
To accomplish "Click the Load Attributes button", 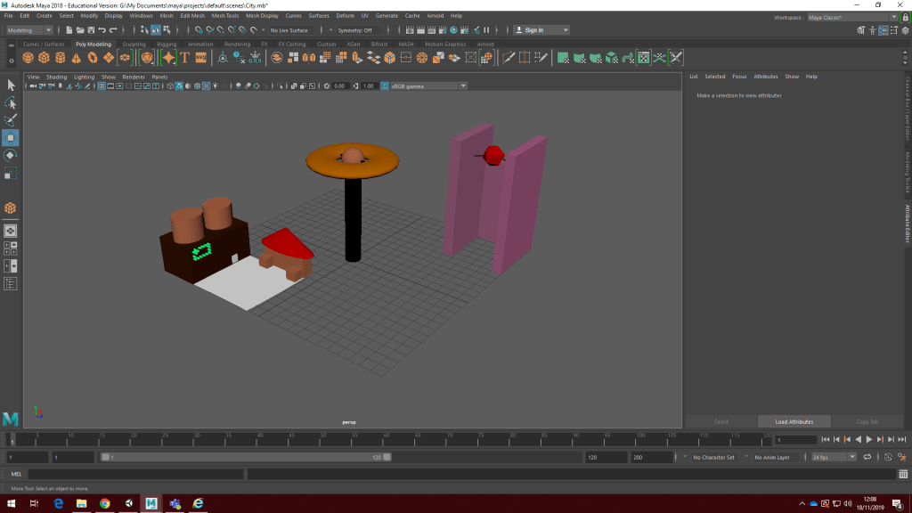I will pos(794,421).
